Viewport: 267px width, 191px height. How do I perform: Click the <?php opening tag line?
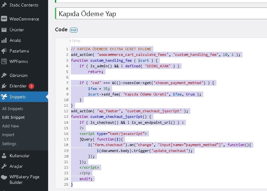75,41
